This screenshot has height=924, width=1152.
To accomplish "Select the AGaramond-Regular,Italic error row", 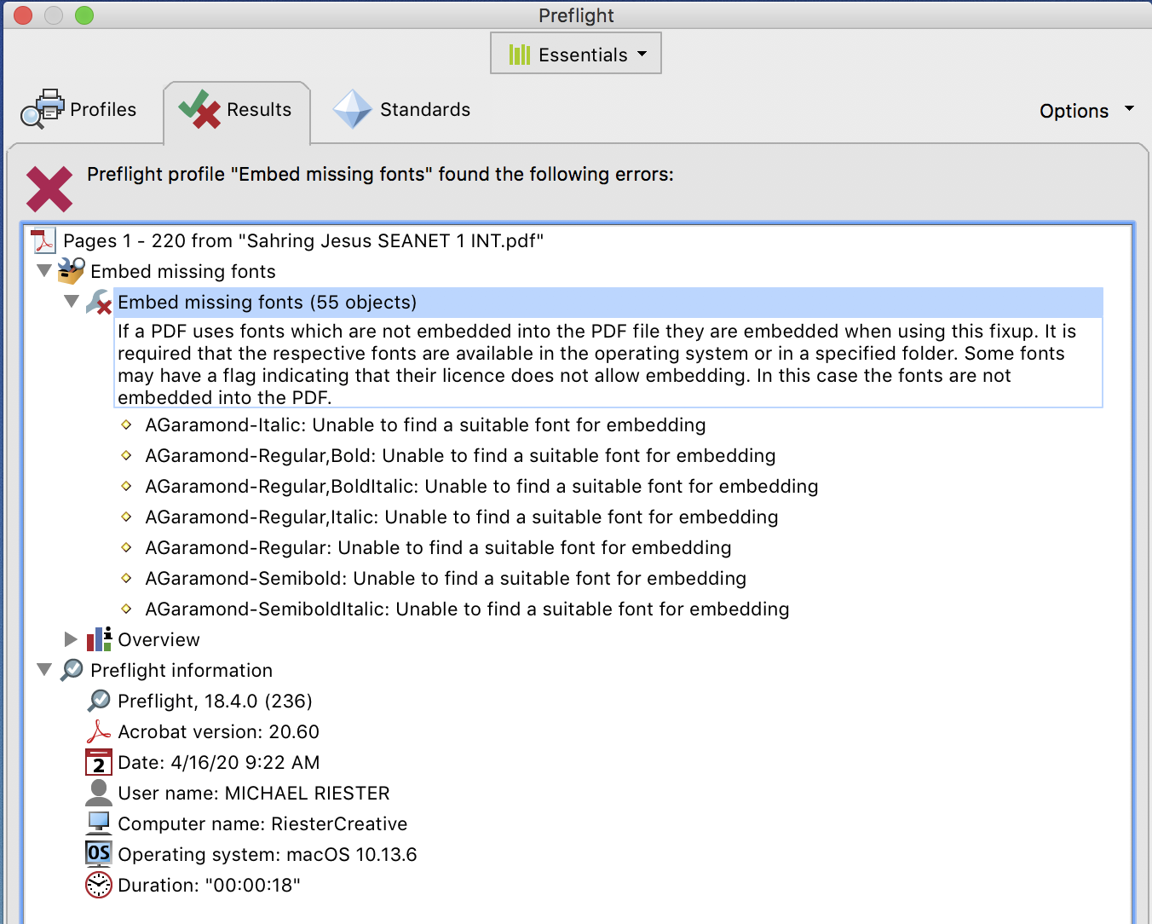I will (x=462, y=517).
